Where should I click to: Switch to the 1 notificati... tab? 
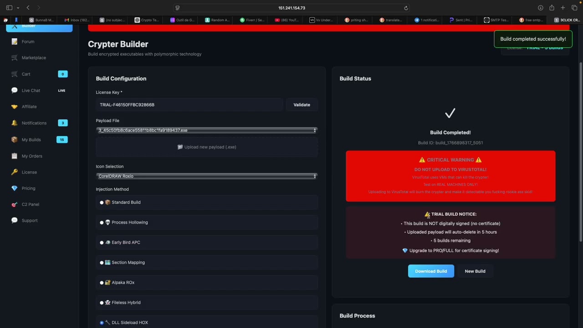coord(427,20)
